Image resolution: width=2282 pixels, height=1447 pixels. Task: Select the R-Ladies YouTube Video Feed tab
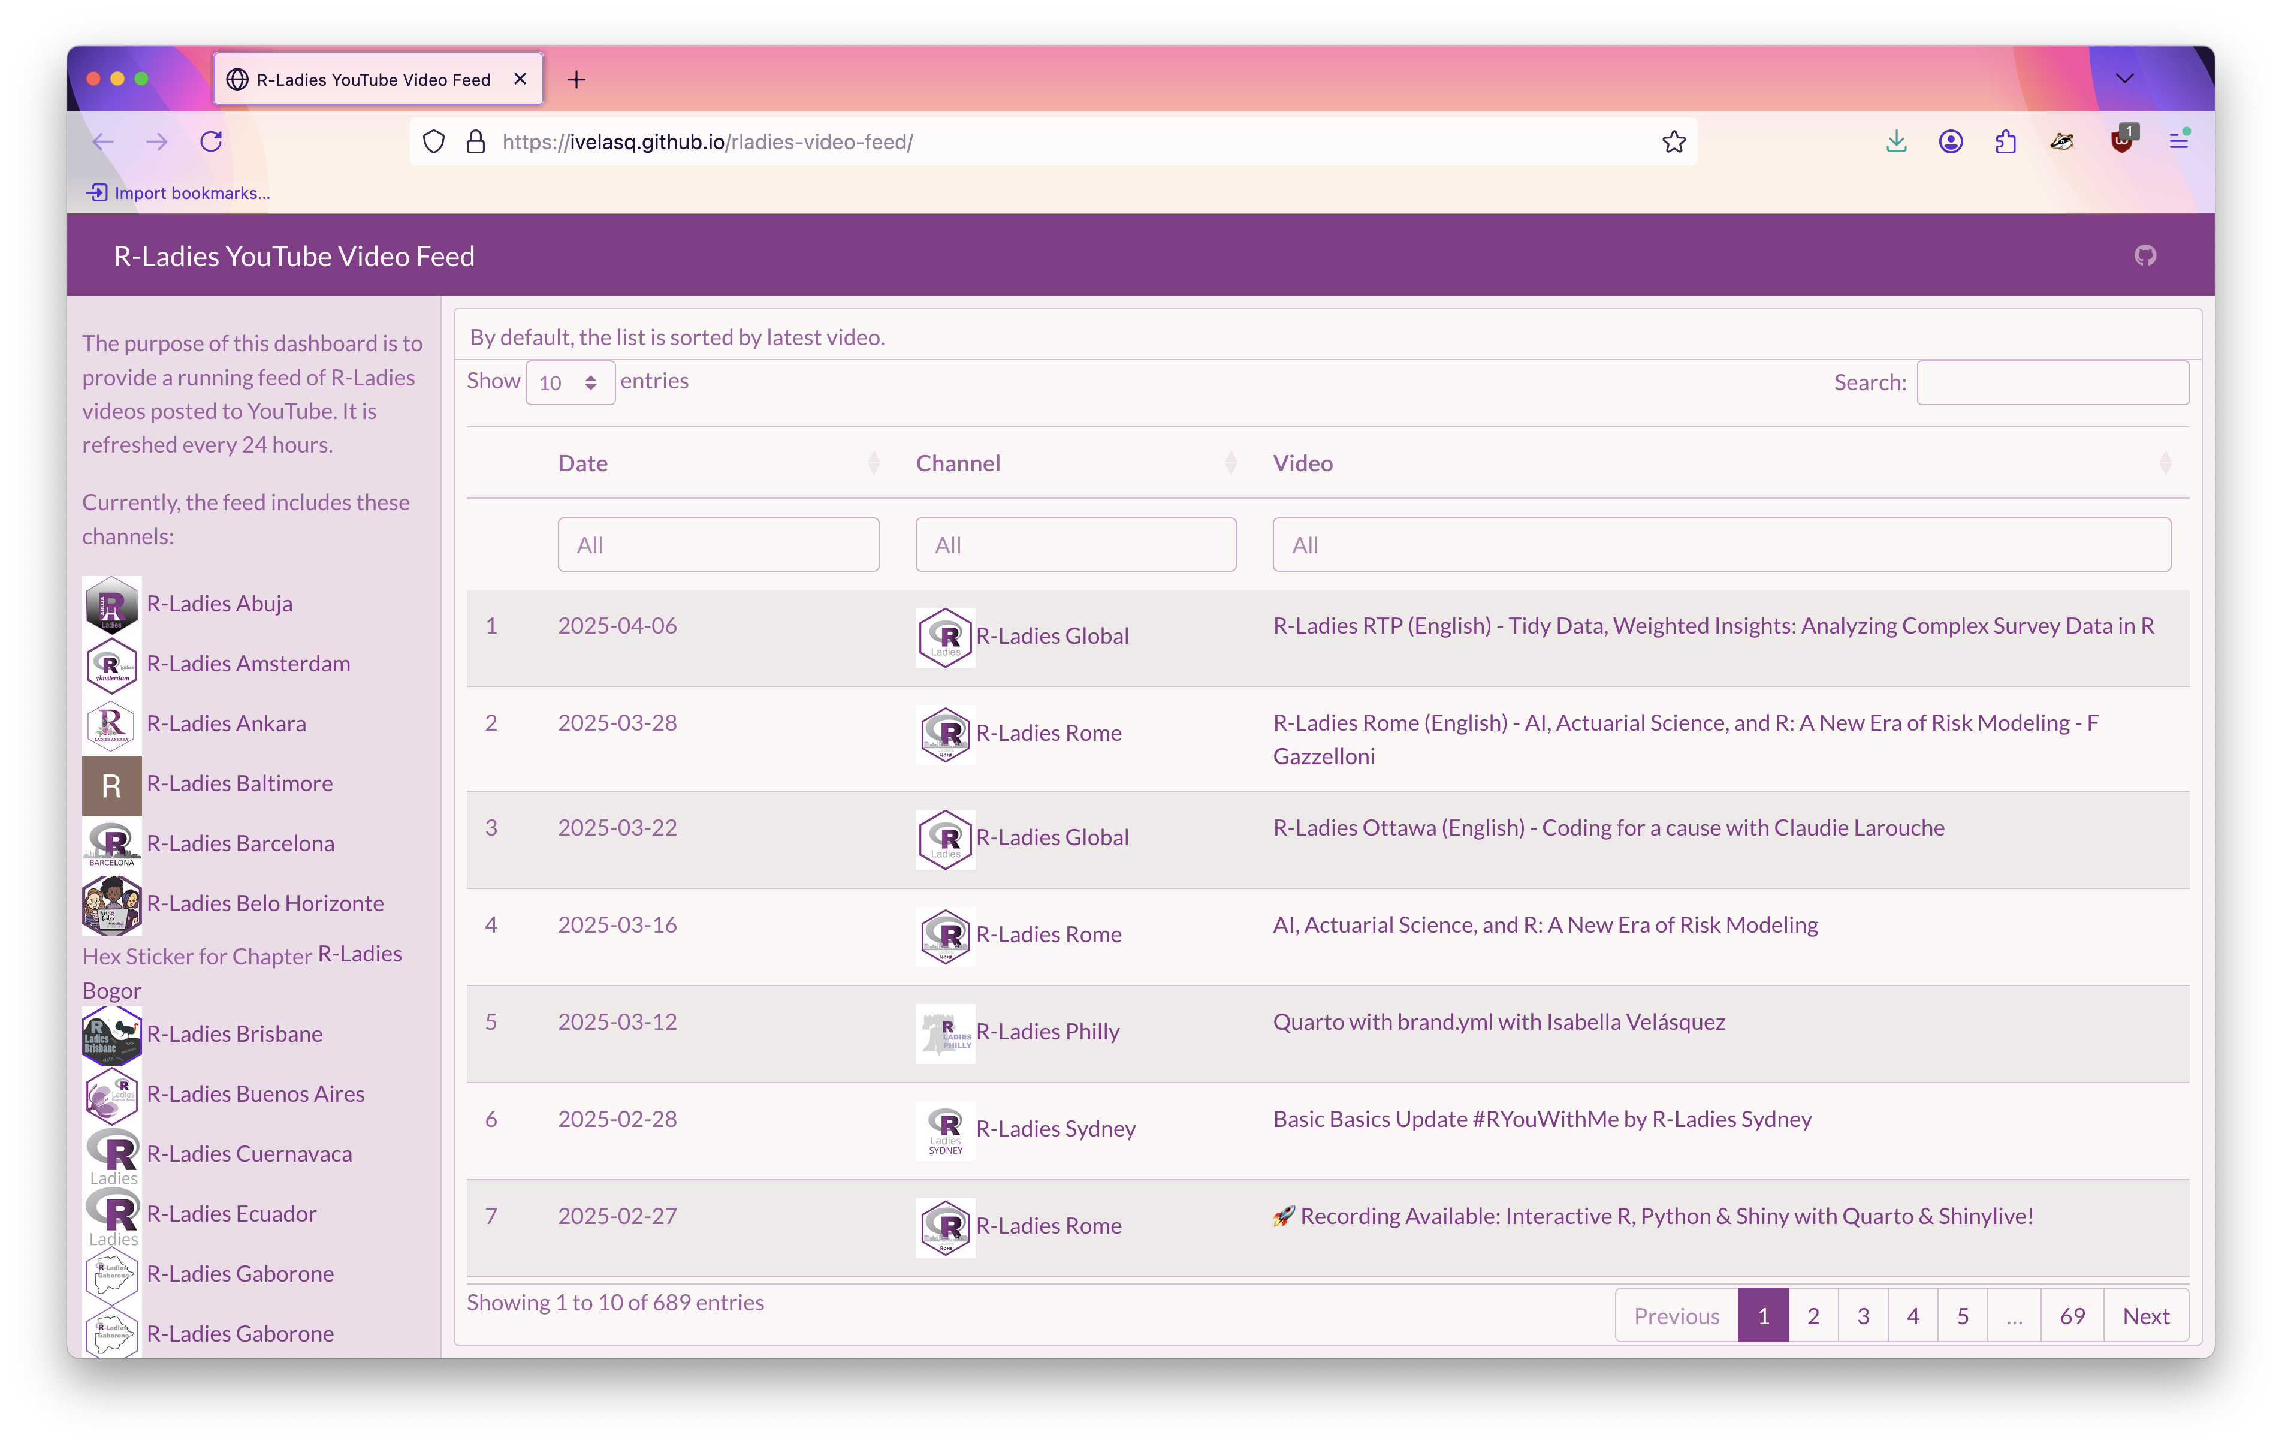point(373,80)
